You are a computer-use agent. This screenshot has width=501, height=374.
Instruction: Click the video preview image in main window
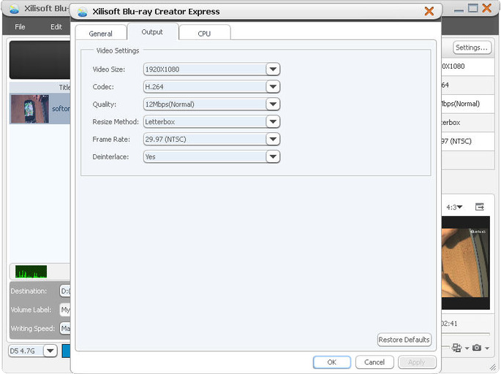tap(466, 263)
